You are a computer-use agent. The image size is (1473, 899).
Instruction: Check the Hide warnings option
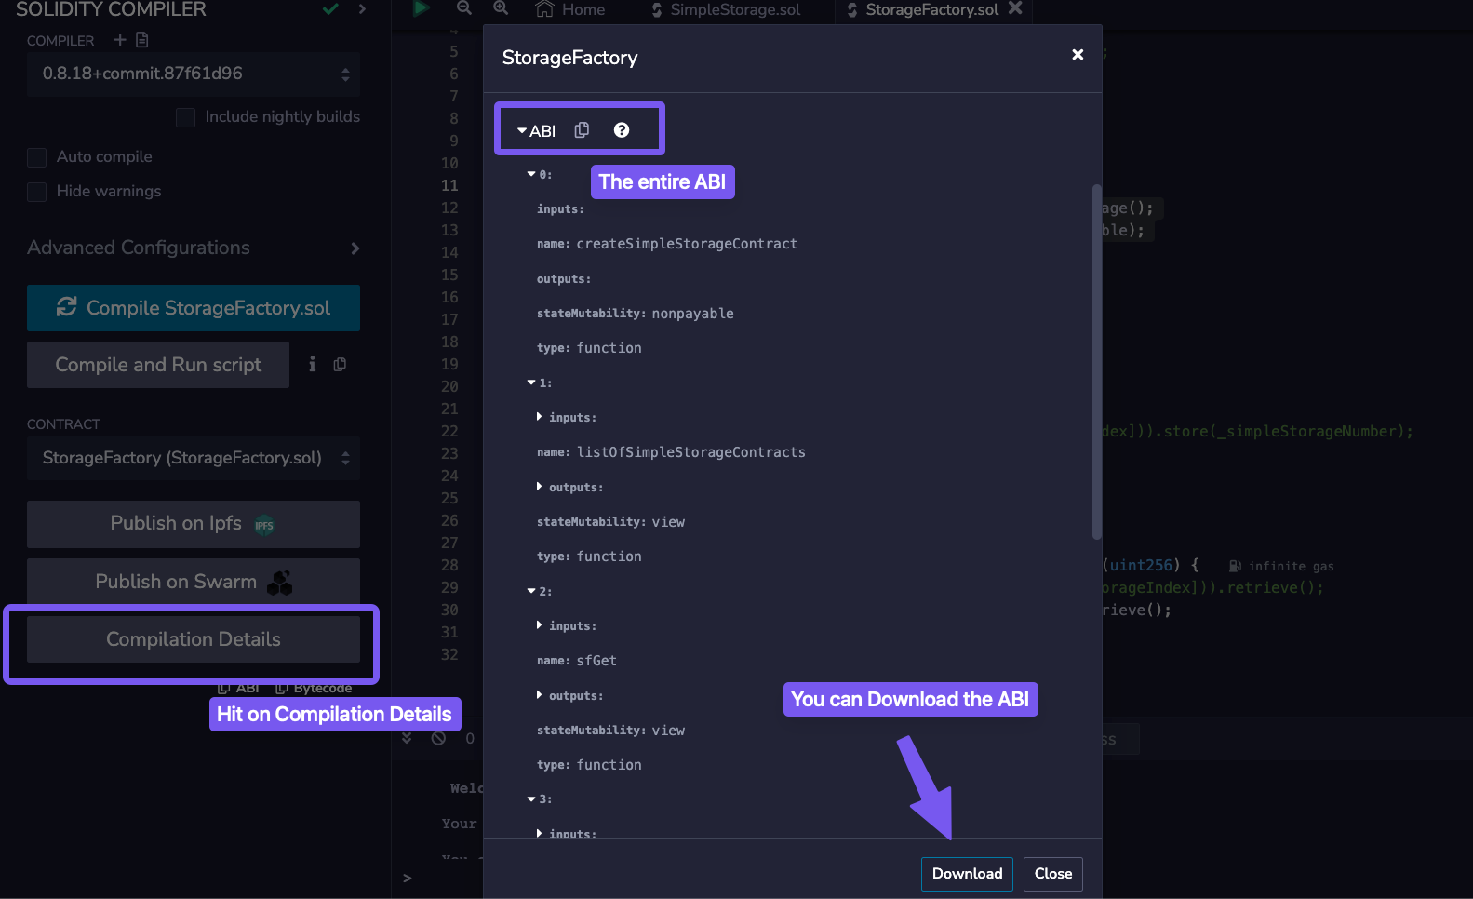37,192
